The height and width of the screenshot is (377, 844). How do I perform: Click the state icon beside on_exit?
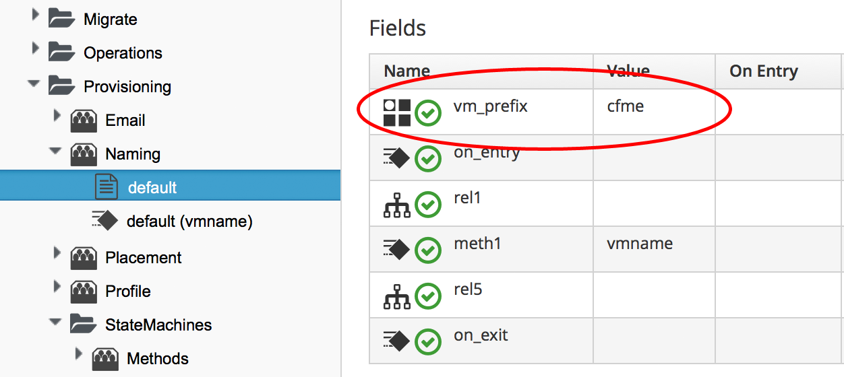pos(397,341)
